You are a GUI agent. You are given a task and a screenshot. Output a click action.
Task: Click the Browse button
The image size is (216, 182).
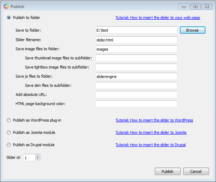tap(193, 30)
